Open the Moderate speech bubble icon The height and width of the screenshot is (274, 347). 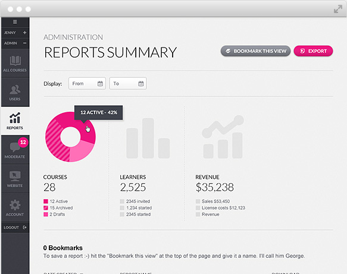click(15, 147)
